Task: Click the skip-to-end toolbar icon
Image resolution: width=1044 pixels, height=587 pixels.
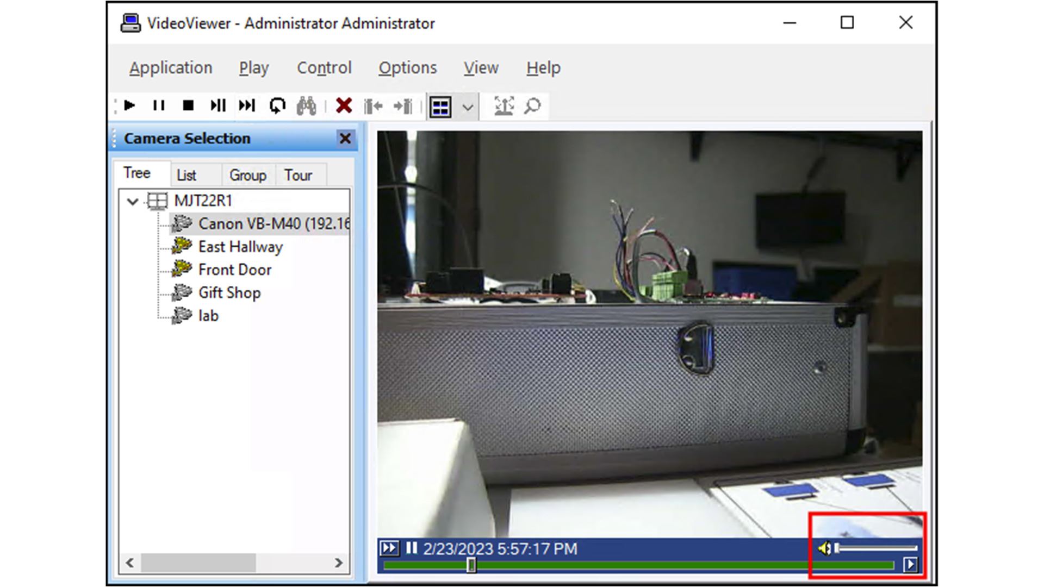Action: click(247, 105)
